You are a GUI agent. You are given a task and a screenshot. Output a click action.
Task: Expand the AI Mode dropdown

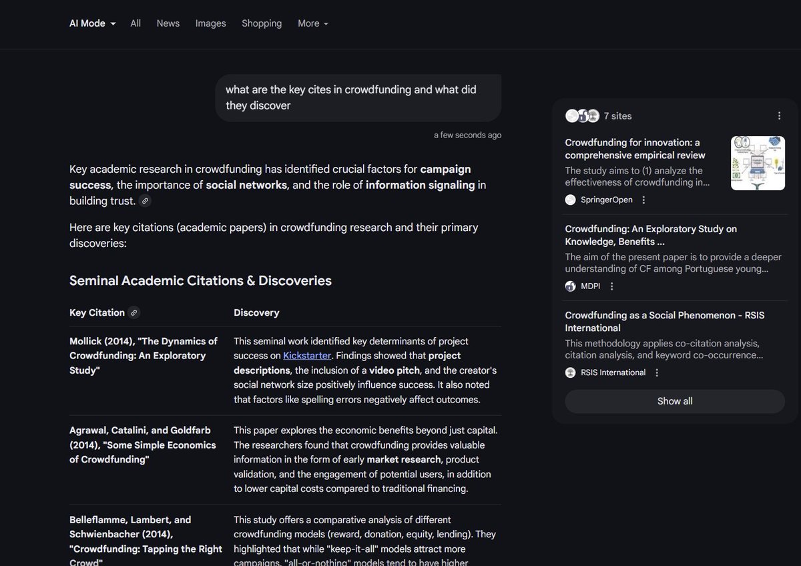tap(93, 23)
